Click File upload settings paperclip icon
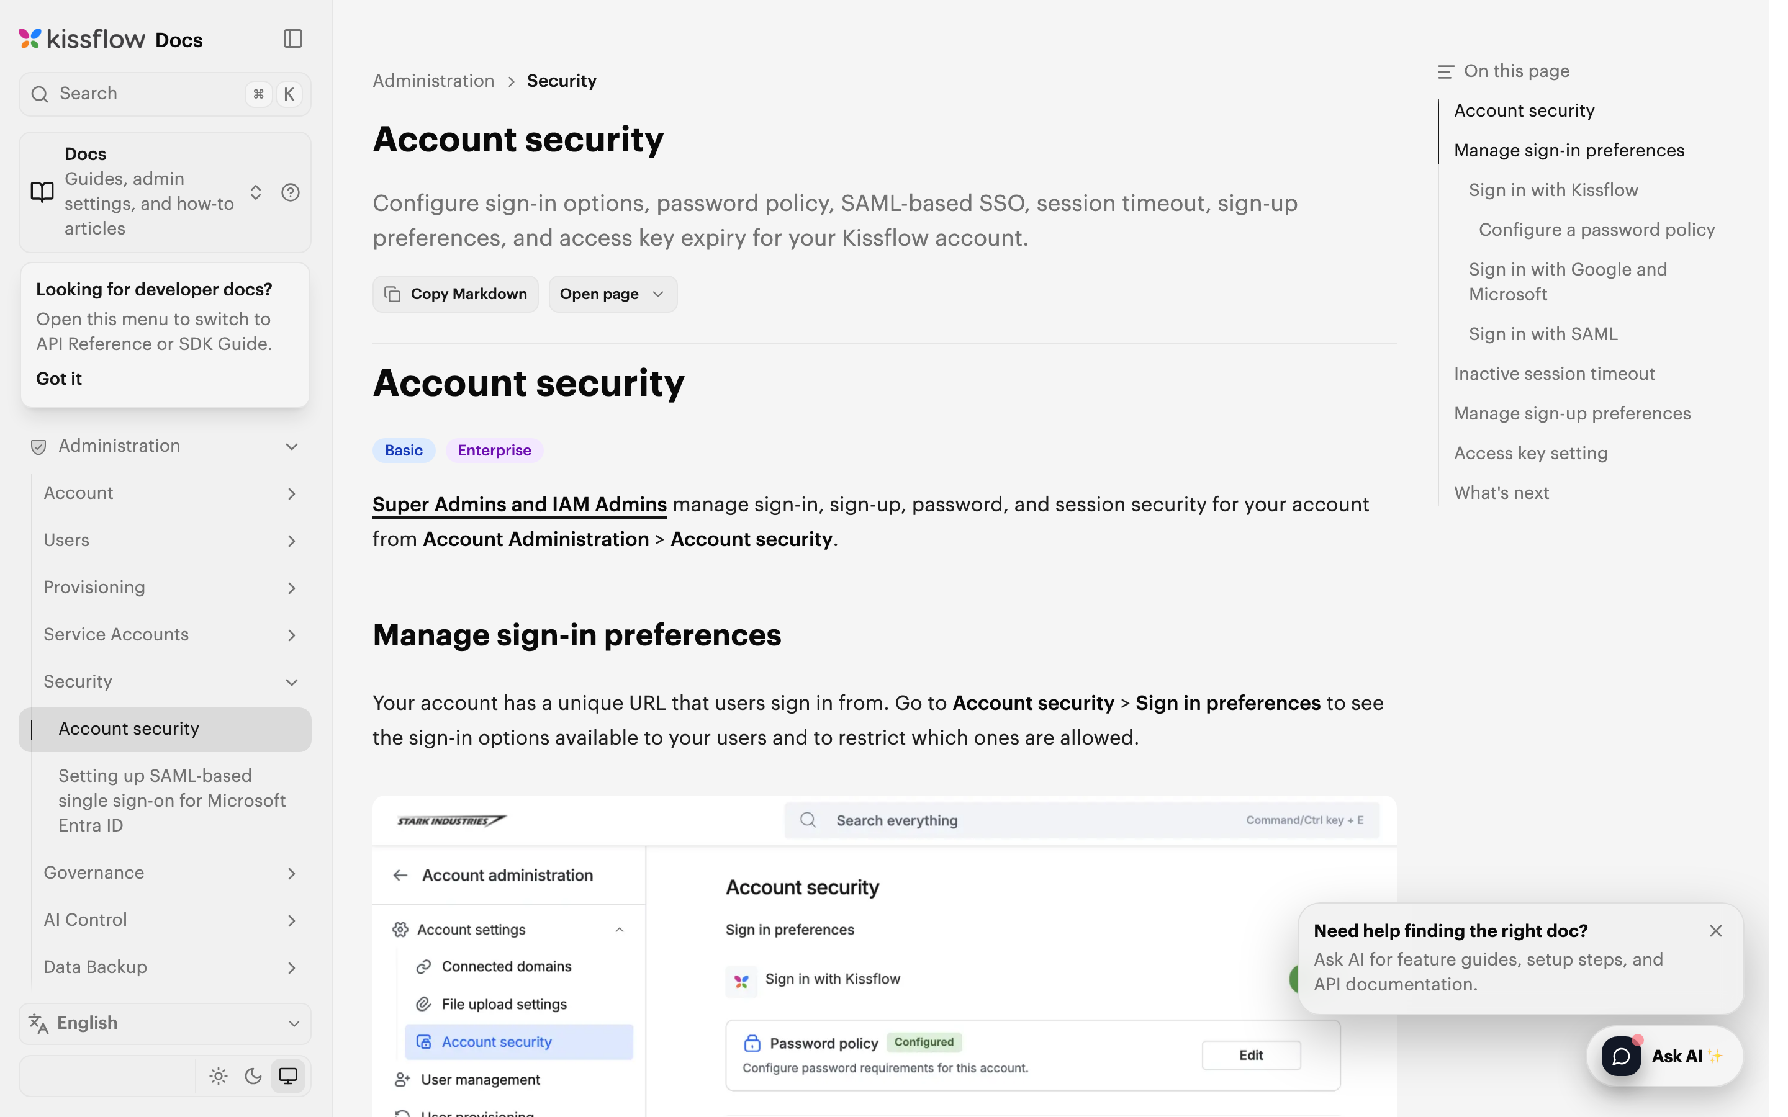The image size is (1788, 1117). 423,1004
